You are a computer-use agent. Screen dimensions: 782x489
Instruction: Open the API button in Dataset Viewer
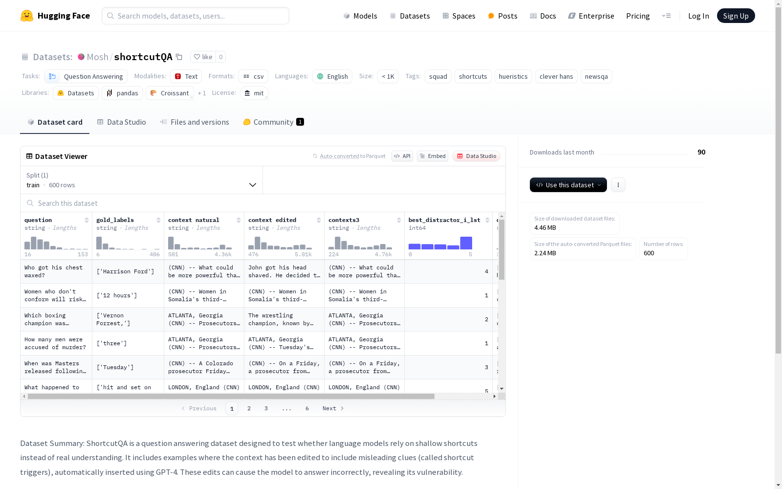coord(402,156)
